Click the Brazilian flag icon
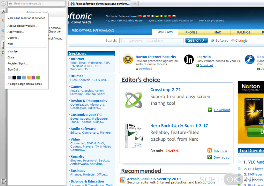264x186 pixels. click(x=165, y=16)
